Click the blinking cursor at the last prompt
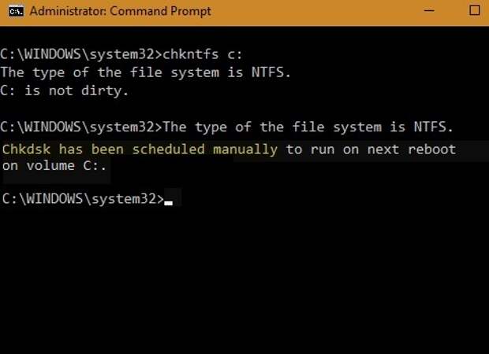Viewport: 489px width, 354px height. click(168, 203)
